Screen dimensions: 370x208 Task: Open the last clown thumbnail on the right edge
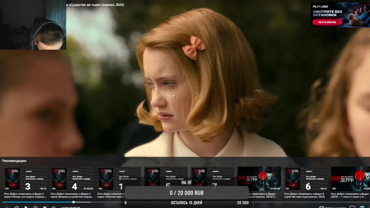click(350, 179)
